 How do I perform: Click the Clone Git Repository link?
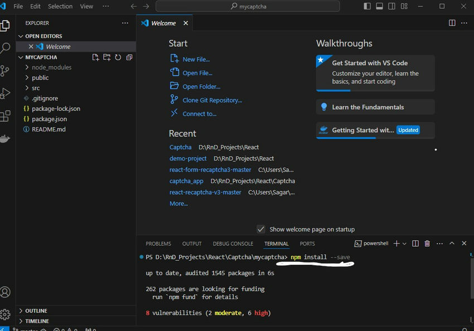click(212, 100)
